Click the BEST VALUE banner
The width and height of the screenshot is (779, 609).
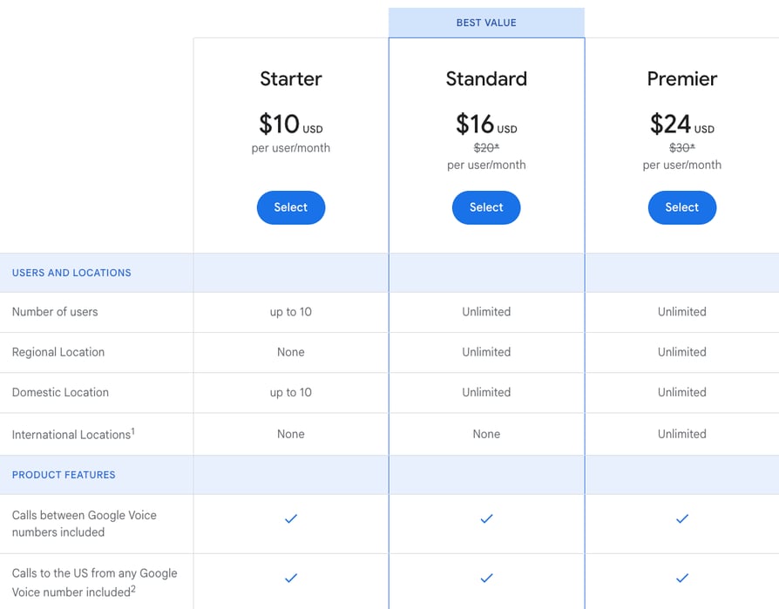click(x=486, y=23)
